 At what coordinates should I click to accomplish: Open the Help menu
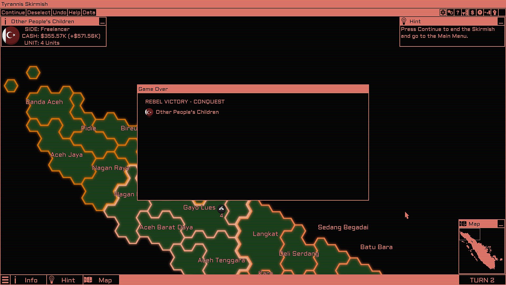(x=74, y=12)
